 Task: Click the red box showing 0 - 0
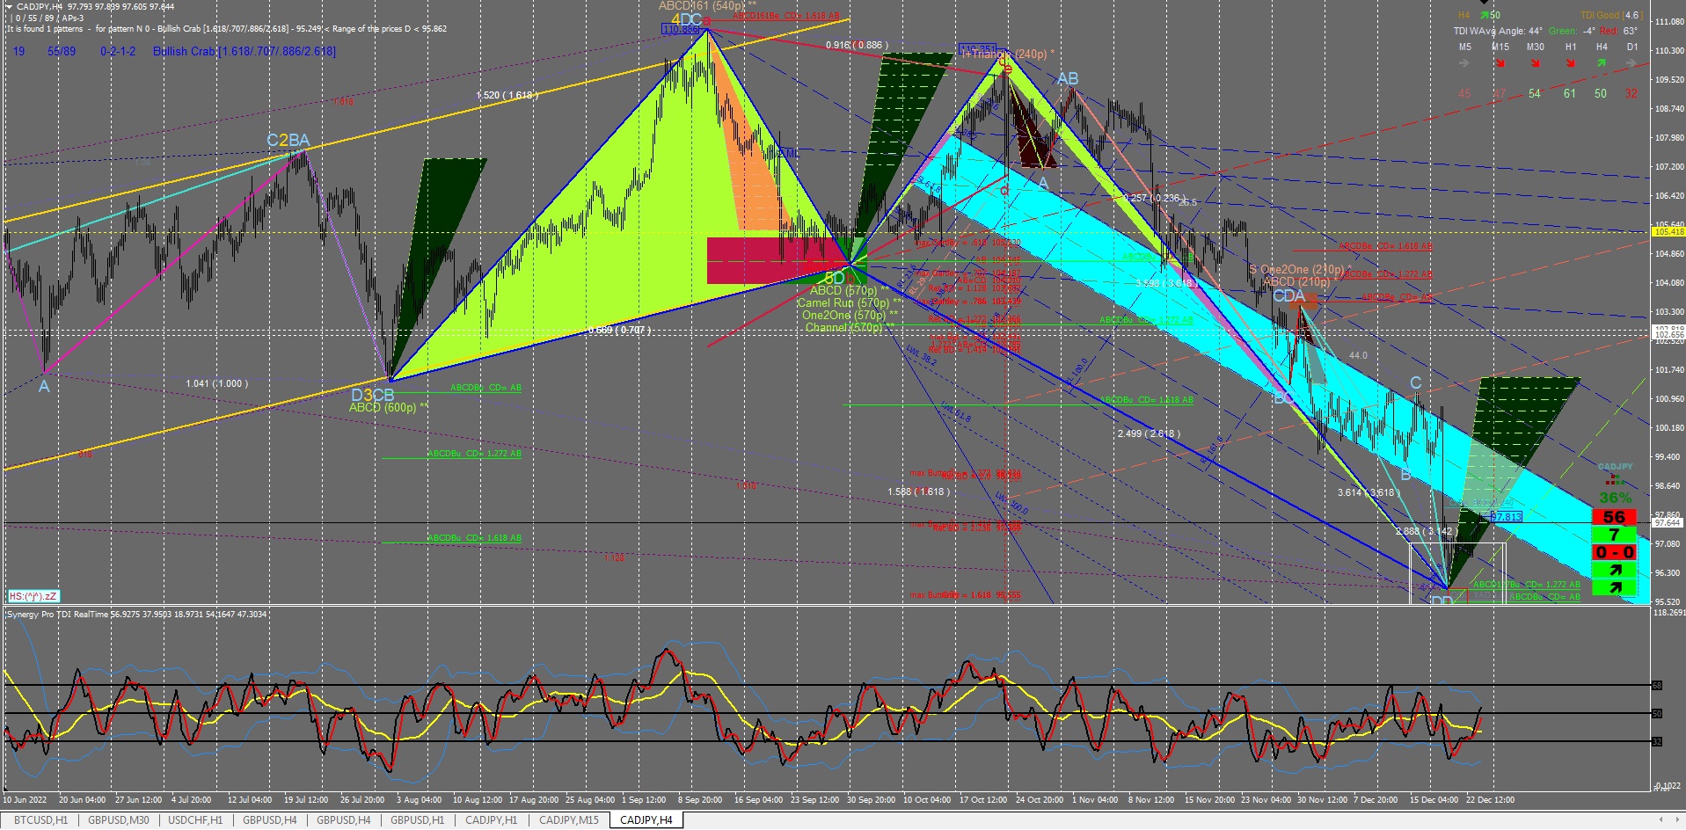coord(1613,552)
